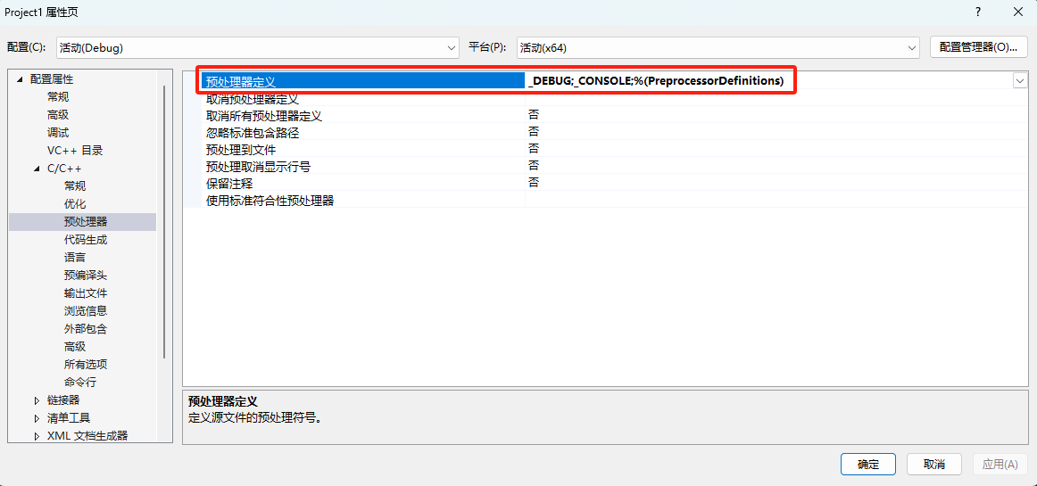
Task: Open the 预处理器定义 value dropdown arrow
Action: point(1019,80)
